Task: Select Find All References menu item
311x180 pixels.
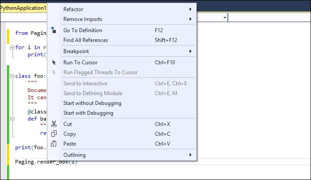Action: tap(85, 40)
